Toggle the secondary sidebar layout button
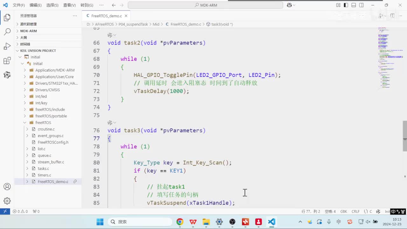This screenshot has height=229, width=407. click(x=362, y=5)
